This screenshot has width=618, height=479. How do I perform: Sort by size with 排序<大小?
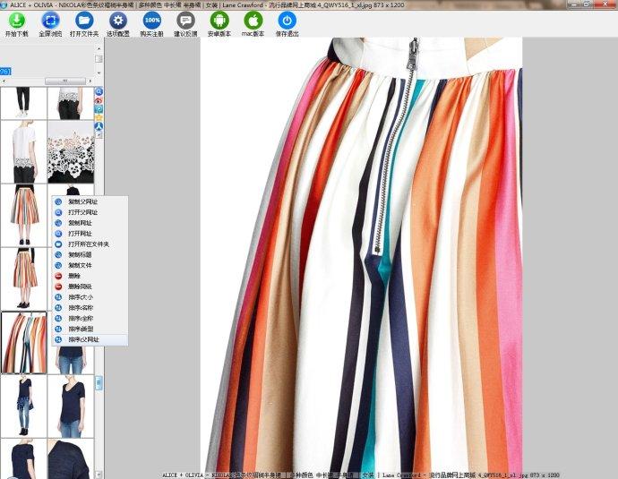coord(90,297)
